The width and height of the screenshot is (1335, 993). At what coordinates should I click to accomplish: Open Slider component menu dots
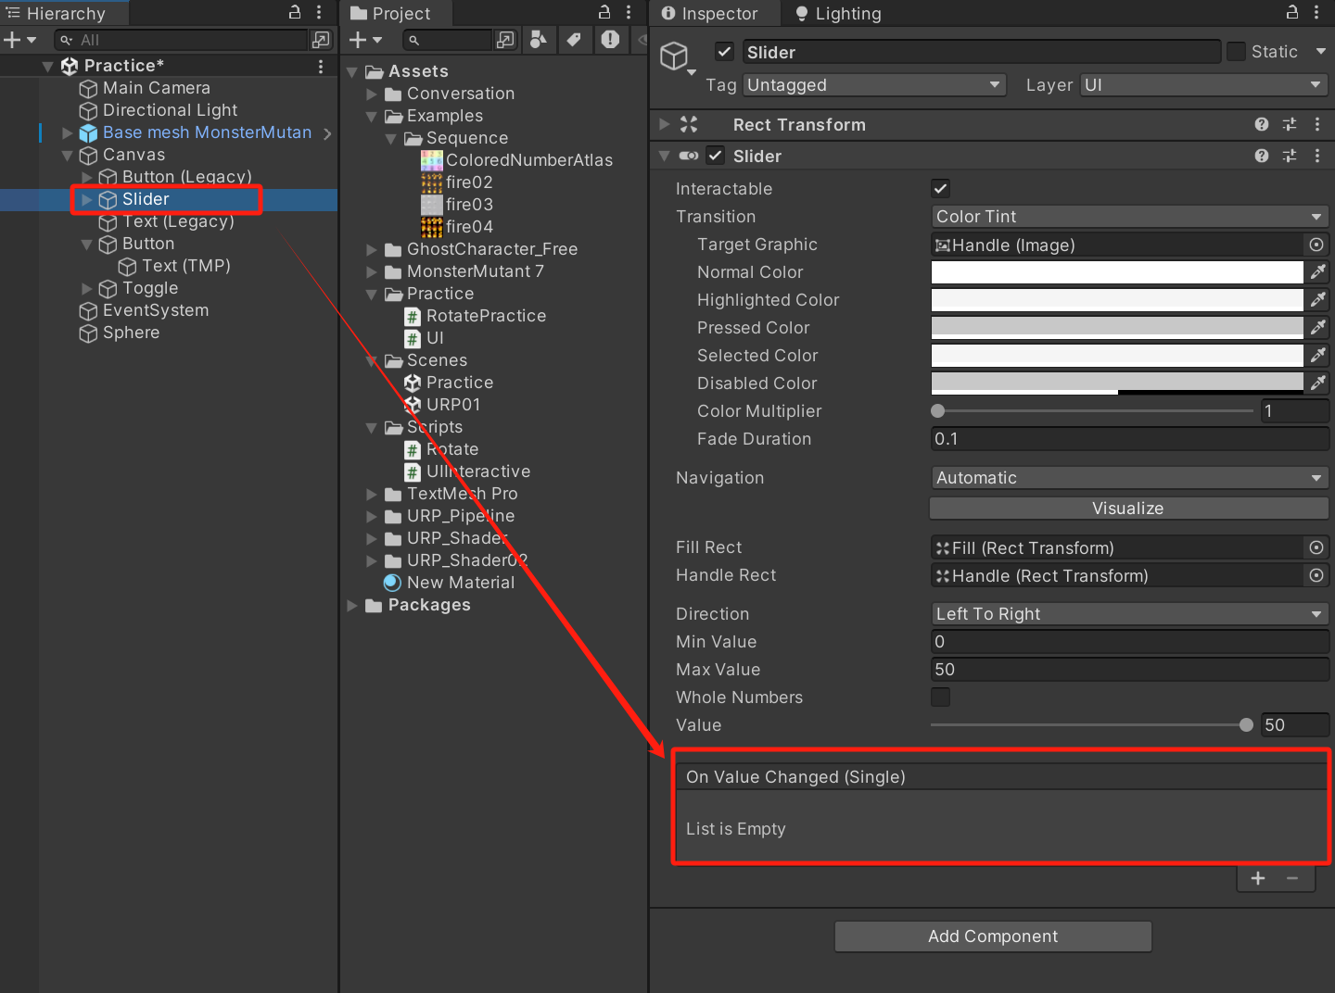[1317, 156]
